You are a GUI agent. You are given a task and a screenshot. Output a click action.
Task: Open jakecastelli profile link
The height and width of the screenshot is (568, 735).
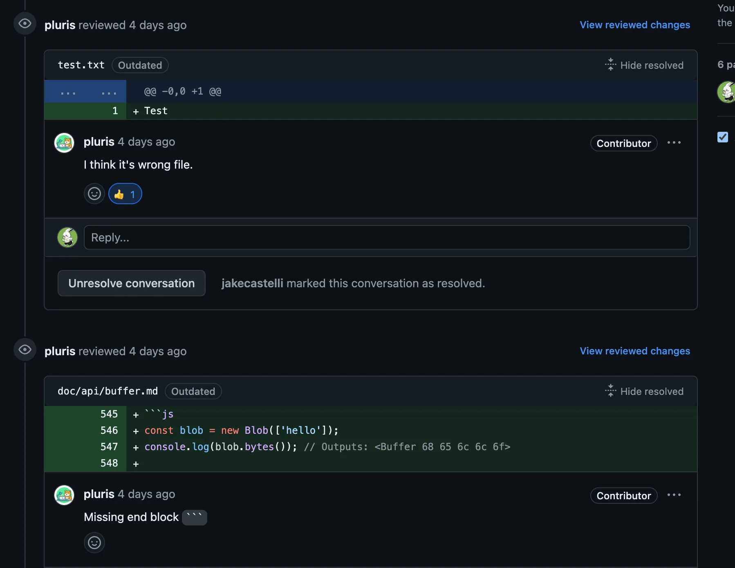click(252, 283)
